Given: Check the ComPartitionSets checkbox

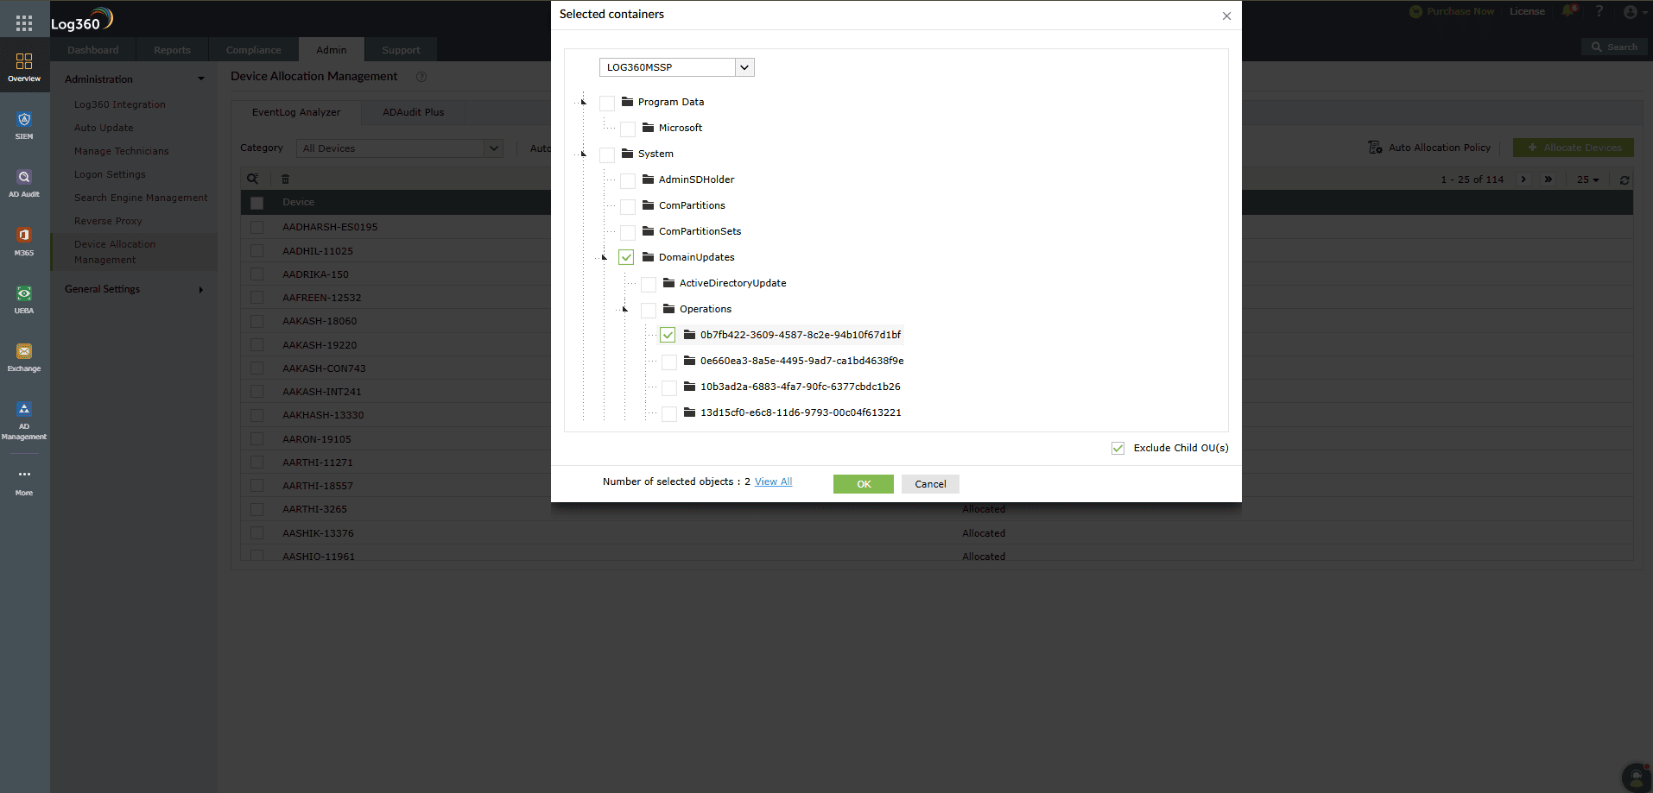Looking at the screenshot, I should (628, 232).
